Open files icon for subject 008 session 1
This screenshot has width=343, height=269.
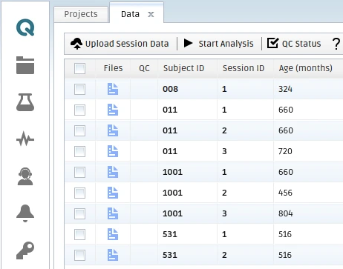(x=113, y=89)
